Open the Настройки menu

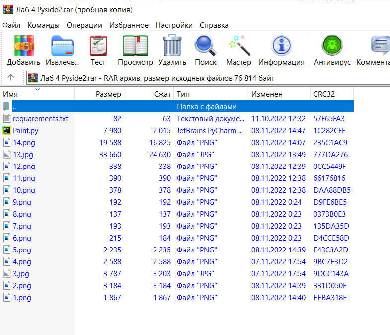point(174,25)
